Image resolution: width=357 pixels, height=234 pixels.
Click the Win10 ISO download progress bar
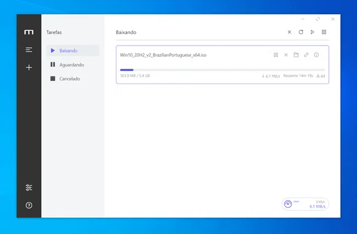pos(222,70)
